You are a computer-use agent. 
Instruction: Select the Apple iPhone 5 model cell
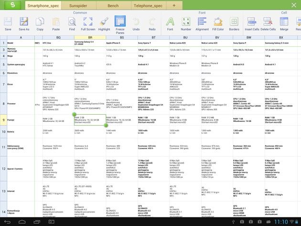(x=122, y=43)
